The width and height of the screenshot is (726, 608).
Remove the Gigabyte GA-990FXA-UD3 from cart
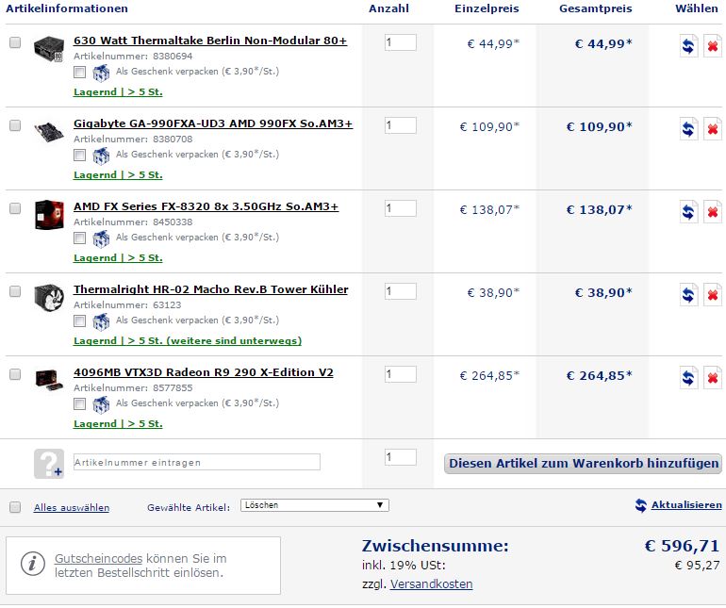(x=712, y=129)
